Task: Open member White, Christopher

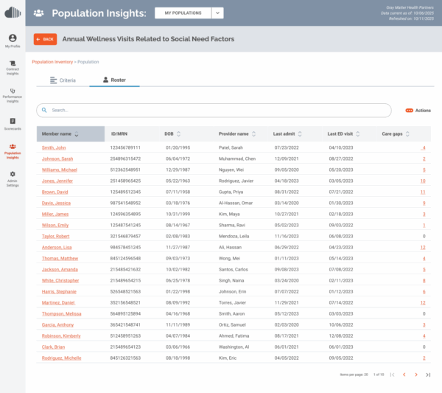Action: pos(60,280)
